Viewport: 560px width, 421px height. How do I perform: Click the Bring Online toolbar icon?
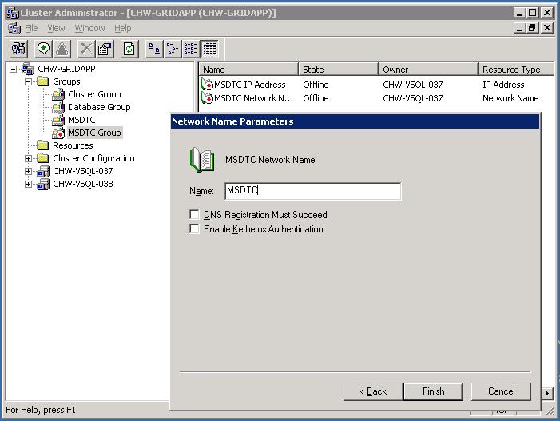44,49
